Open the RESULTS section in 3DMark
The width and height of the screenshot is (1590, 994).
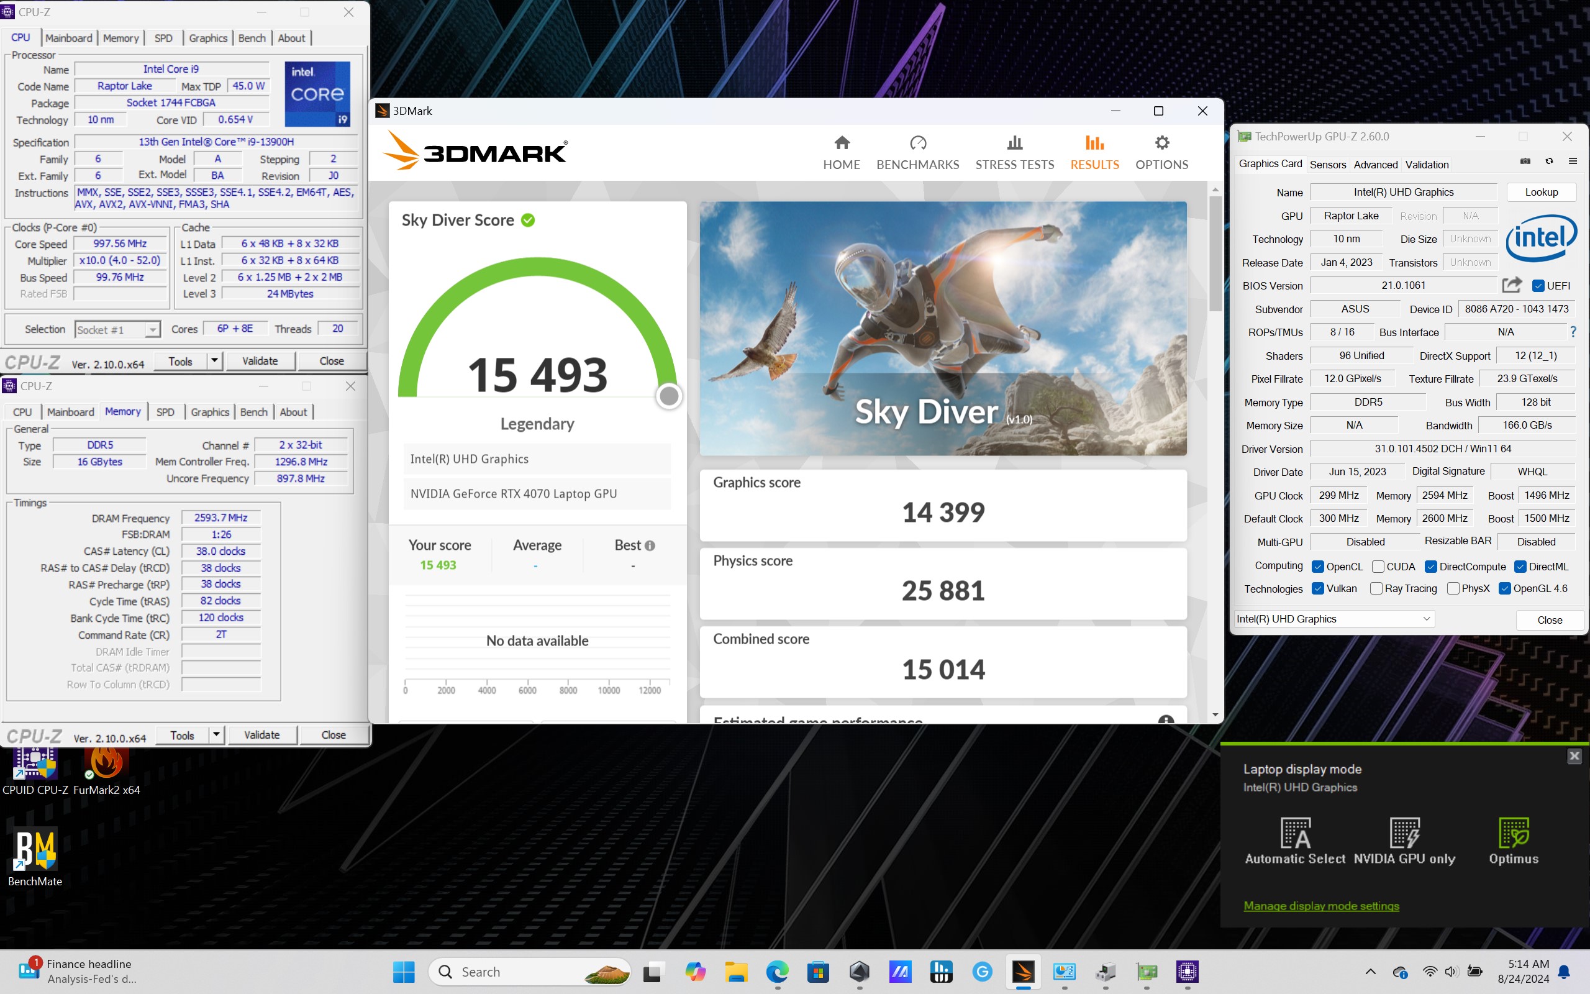point(1094,152)
